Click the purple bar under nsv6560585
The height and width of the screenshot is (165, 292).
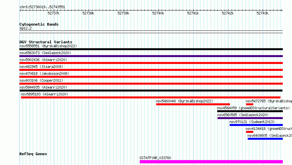pos(250,118)
